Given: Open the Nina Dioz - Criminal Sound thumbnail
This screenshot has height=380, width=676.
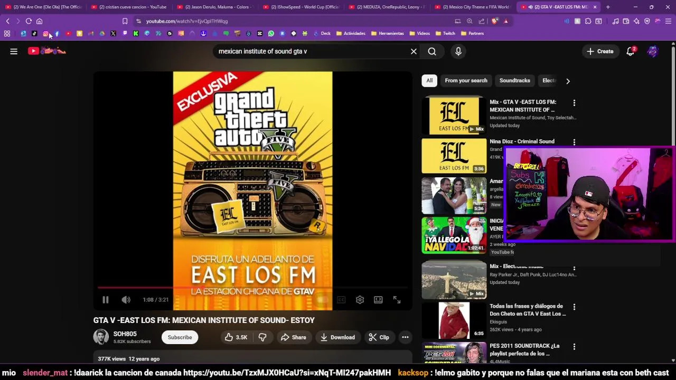Looking at the screenshot, I should click(454, 156).
